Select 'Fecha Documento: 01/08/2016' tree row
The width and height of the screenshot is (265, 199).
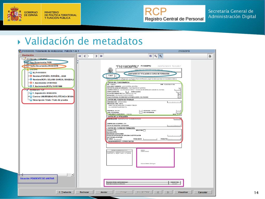click(44, 66)
